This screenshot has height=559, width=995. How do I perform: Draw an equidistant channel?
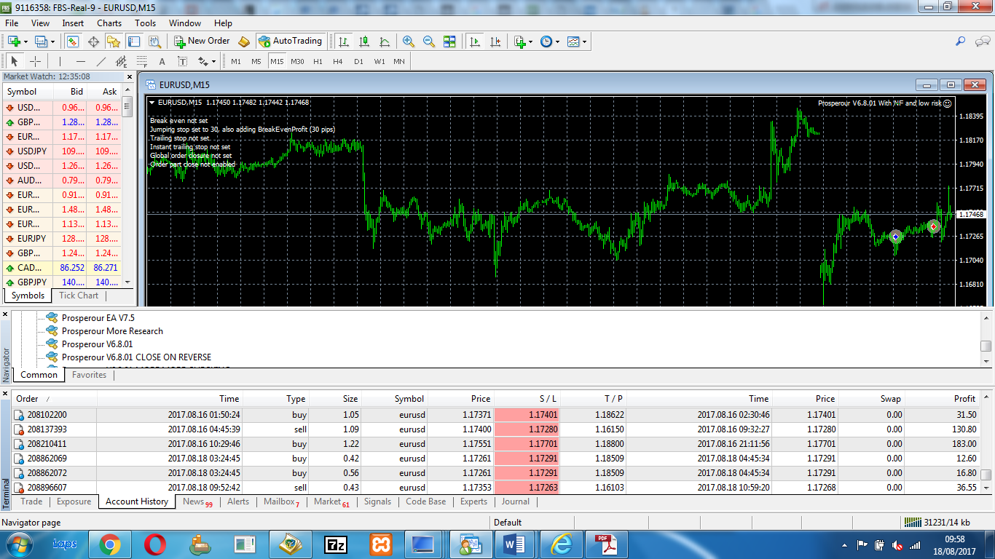[122, 61]
